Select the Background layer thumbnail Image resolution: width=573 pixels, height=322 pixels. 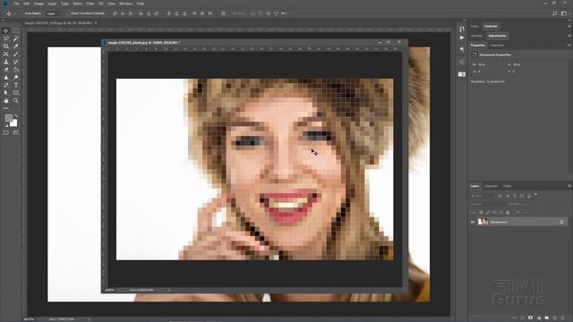click(x=483, y=222)
